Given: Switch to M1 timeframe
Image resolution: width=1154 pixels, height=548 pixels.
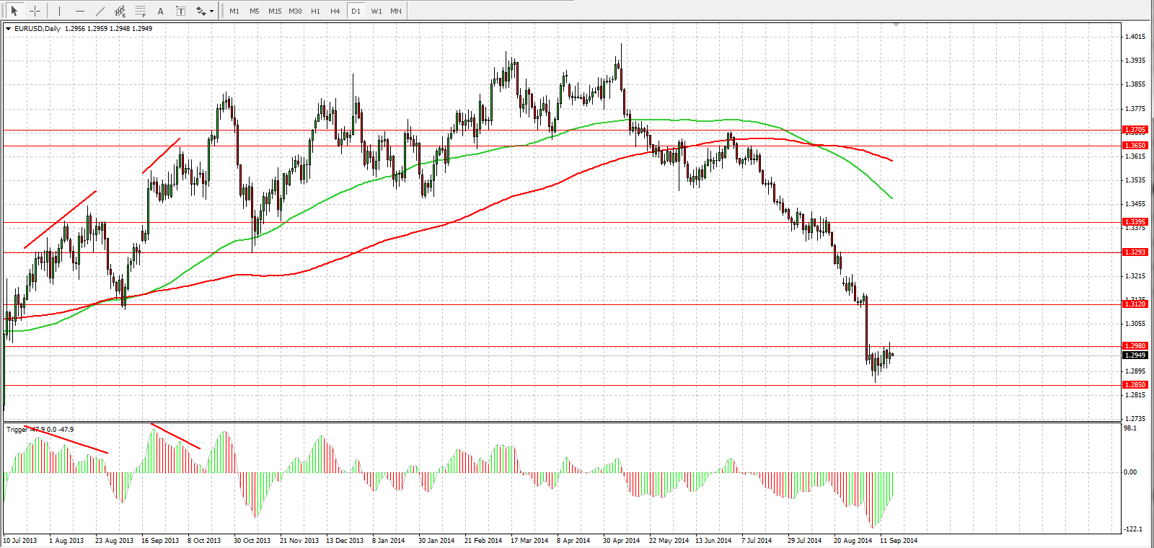Looking at the screenshot, I should pos(234,11).
